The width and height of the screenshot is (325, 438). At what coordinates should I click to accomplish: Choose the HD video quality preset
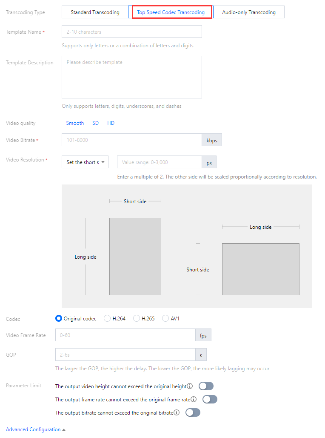click(x=111, y=123)
